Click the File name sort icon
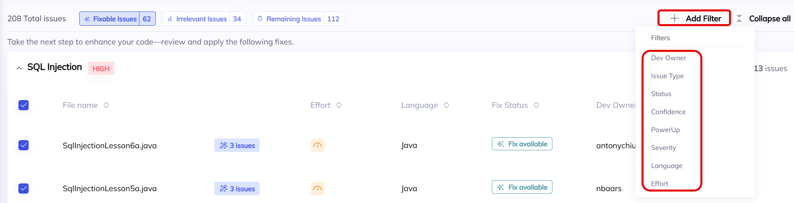This screenshot has height=203, width=794. coord(106,105)
